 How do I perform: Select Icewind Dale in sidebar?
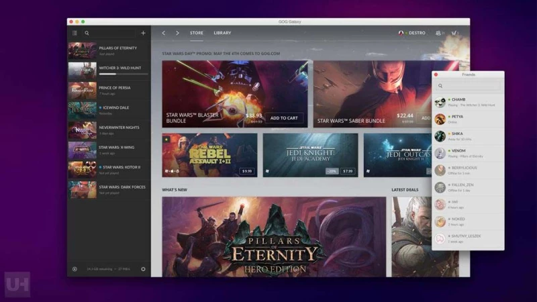[x=109, y=110]
